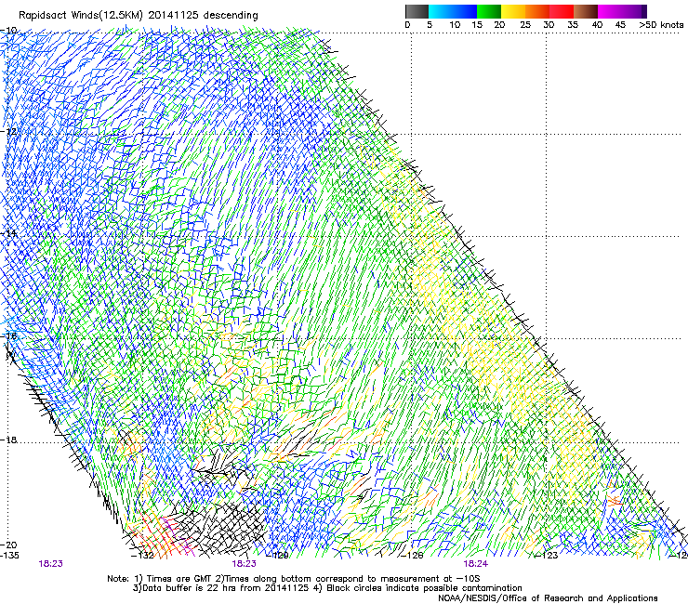Image resolution: width=688 pixels, height=604 pixels.
Task: Click the black contaminated wind barbs cluster near -130
Action: click(x=219, y=529)
